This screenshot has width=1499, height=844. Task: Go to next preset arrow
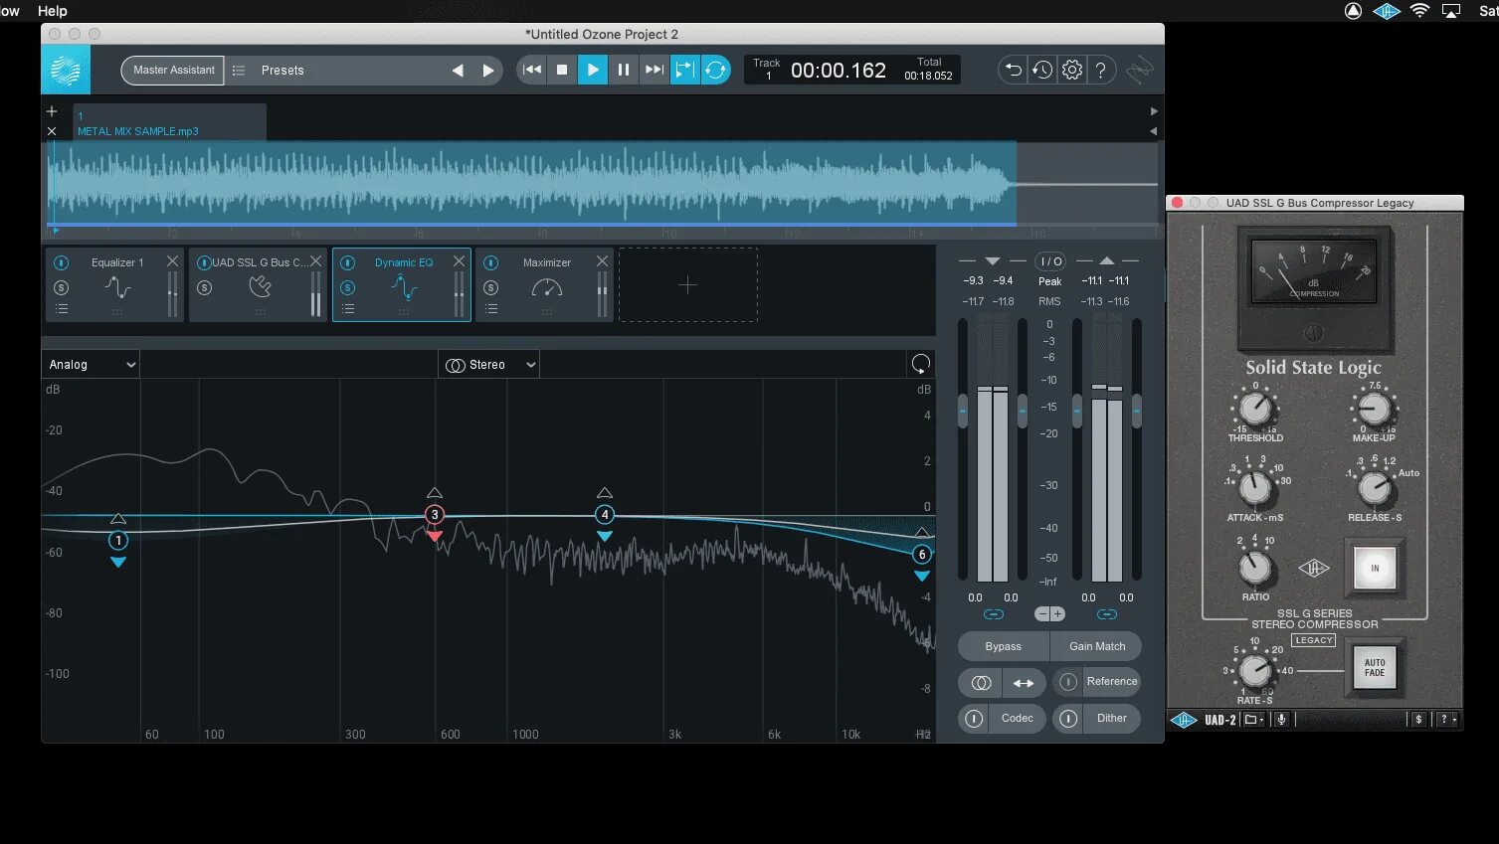pos(487,71)
